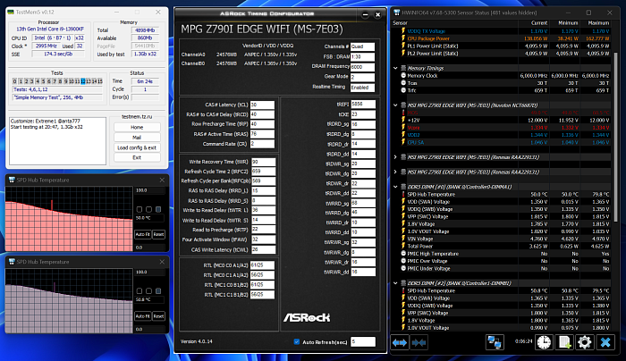Click the tREFI value field
This screenshot has width=626, height=361.
pos(363,105)
